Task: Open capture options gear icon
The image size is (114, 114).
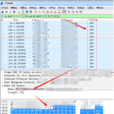Action: pos(14,12)
